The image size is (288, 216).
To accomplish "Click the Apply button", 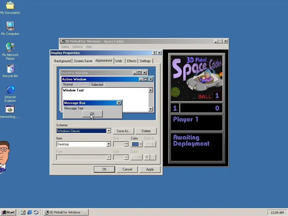I will click(150, 169).
